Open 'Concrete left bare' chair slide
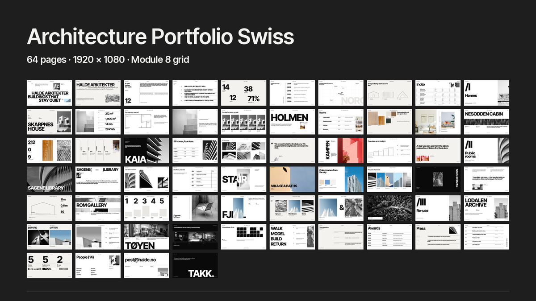Viewport: 536px width, 301px height. 195,208
